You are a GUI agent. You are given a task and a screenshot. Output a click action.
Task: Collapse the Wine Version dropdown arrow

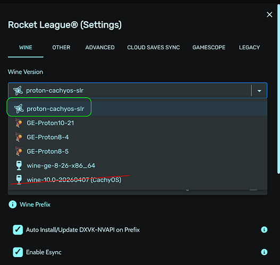[259, 91]
